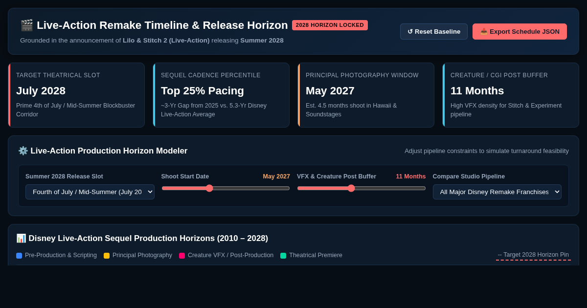The width and height of the screenshot is (587, 308).
Task: Select the Creature / CGI Post Buffer card
Action: pos(511,95)
